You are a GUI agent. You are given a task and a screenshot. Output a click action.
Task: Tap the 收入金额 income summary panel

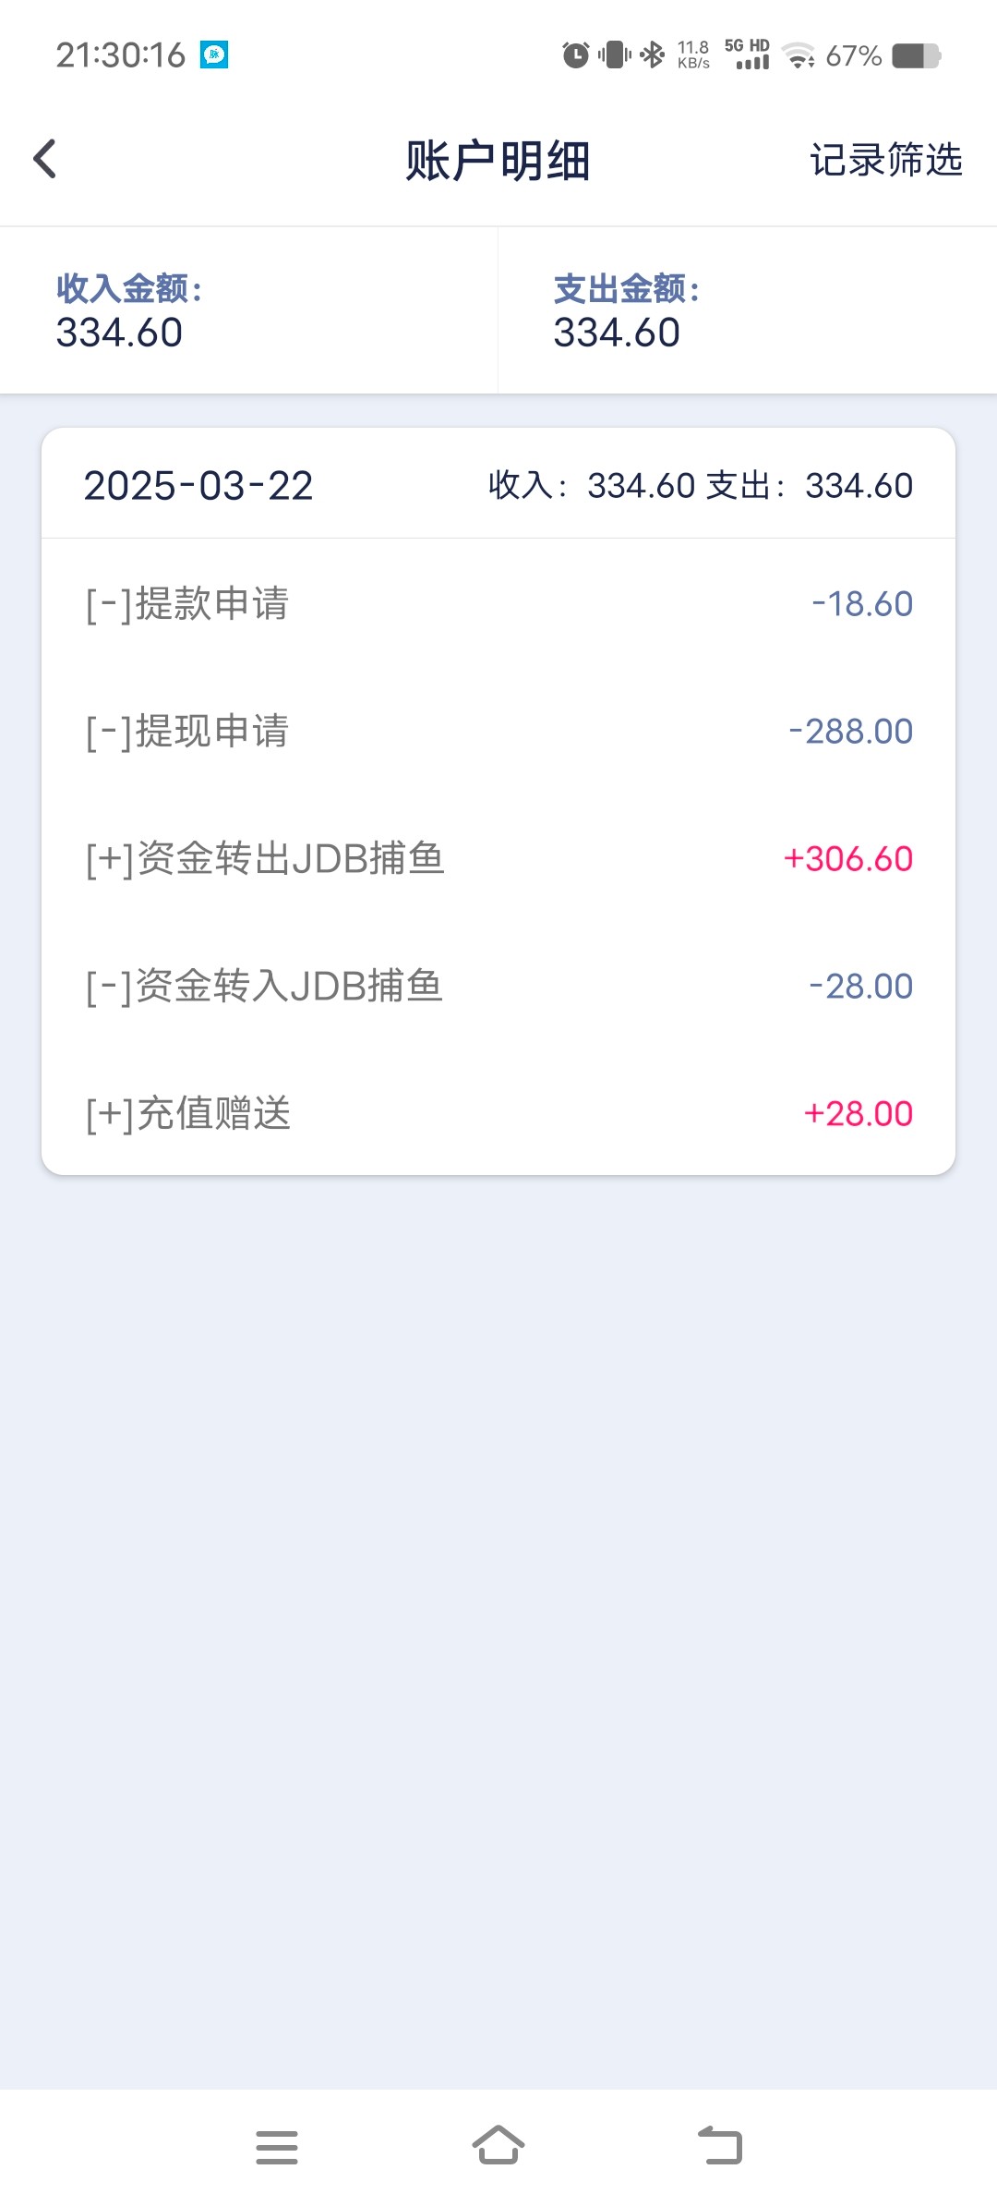point(249,311)
